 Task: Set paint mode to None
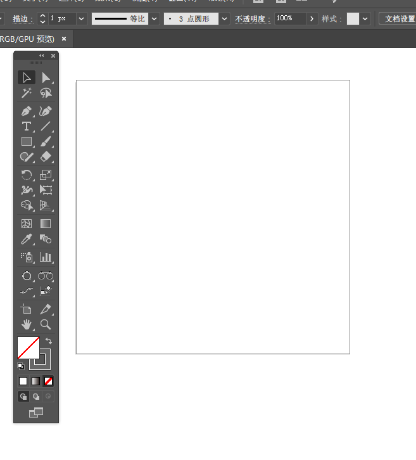[48, 381]
